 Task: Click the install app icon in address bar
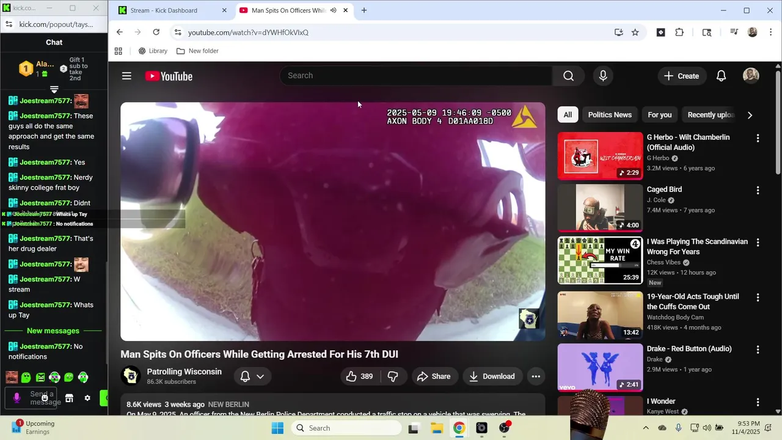tap(618, 32)
